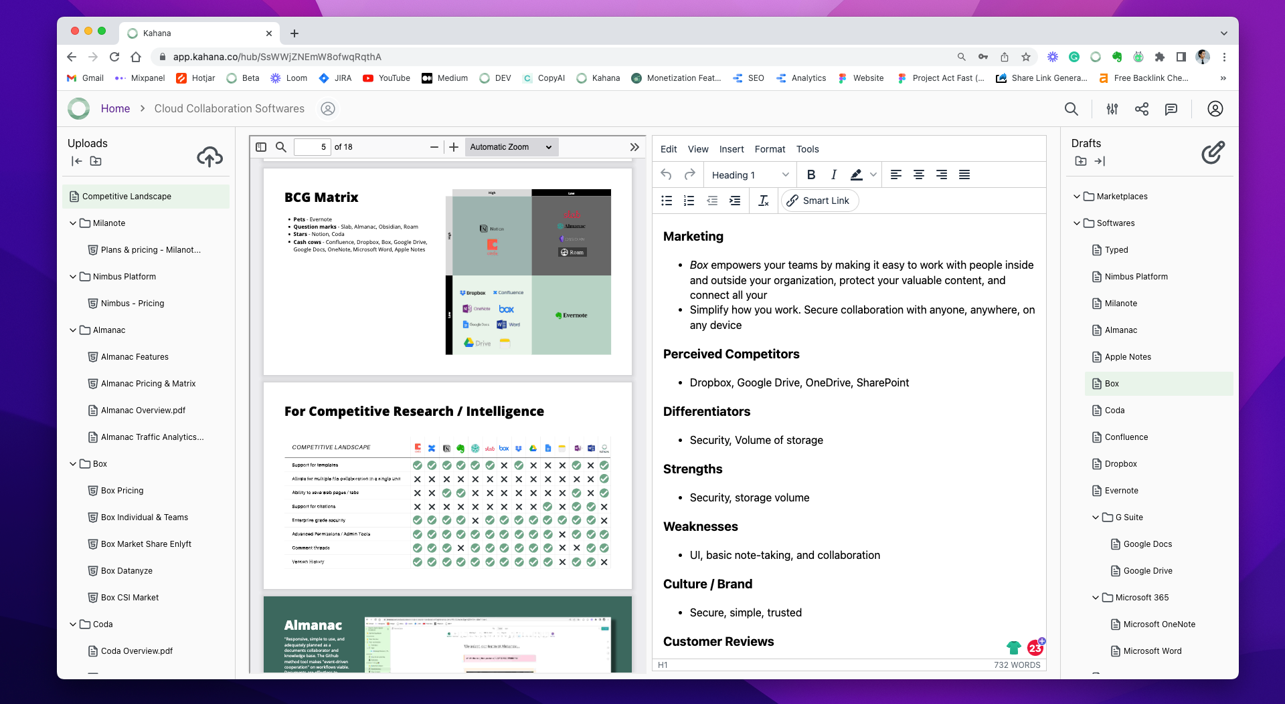Open Competitive Landscape file
The image size is (1285, 704).
click(x=146, y=197)
